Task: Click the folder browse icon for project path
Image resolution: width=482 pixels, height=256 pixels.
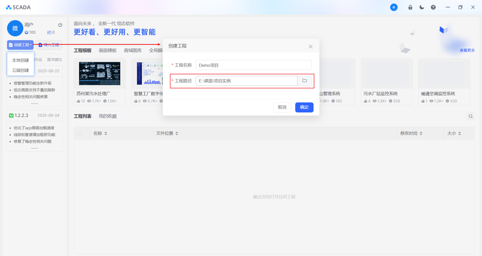Action: point(305,81)
